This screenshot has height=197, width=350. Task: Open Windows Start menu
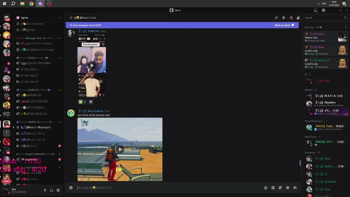[4, 4]
